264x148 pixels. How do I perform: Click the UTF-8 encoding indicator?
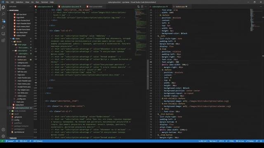pyautogui.click(x=221, y=141)
